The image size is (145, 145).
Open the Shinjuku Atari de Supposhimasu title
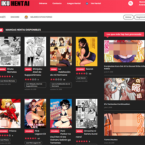point(33,72)
